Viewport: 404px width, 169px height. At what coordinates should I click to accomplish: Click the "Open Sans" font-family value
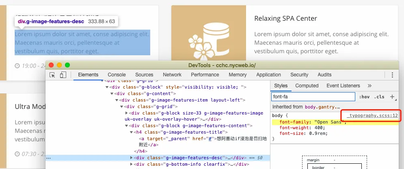coord(330,122)
